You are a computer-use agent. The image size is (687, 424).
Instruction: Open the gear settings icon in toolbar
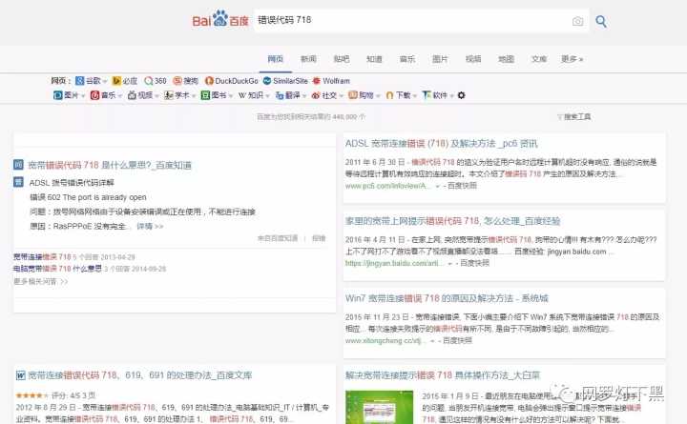click(461, 95)
